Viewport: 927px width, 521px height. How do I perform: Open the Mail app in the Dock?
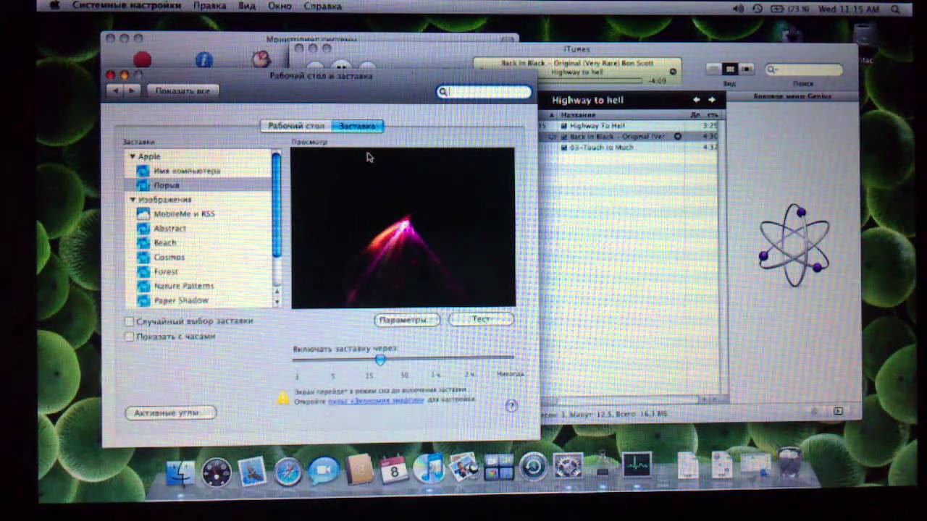pos(252,472)
